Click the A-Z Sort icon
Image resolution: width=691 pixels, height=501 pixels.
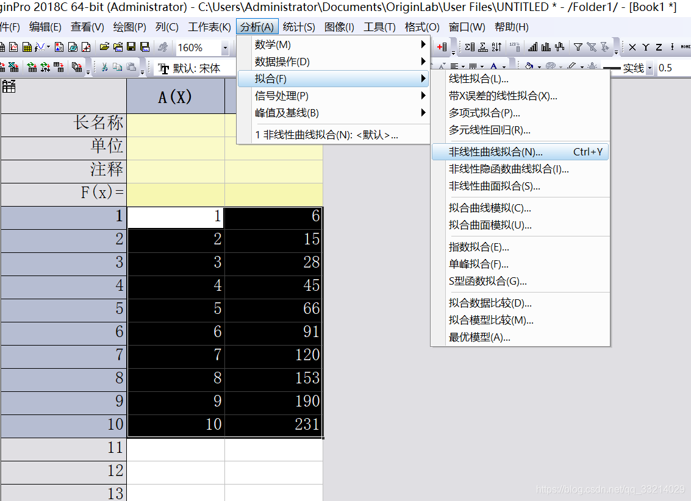pyautogui.click(x=496, y=47)
